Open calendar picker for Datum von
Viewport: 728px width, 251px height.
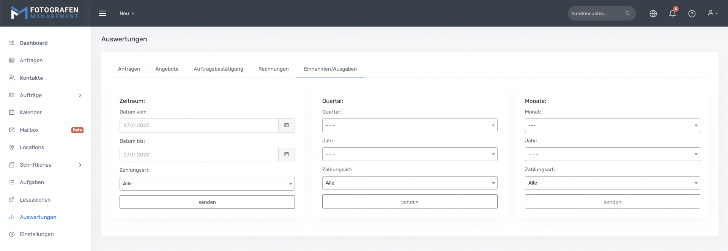[x=287, y=125]
